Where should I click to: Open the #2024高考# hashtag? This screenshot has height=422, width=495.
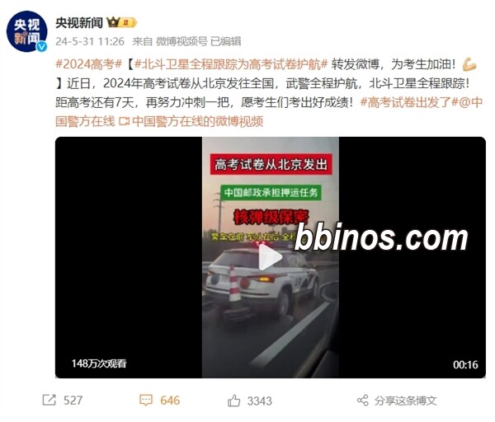tap(89, 64)
